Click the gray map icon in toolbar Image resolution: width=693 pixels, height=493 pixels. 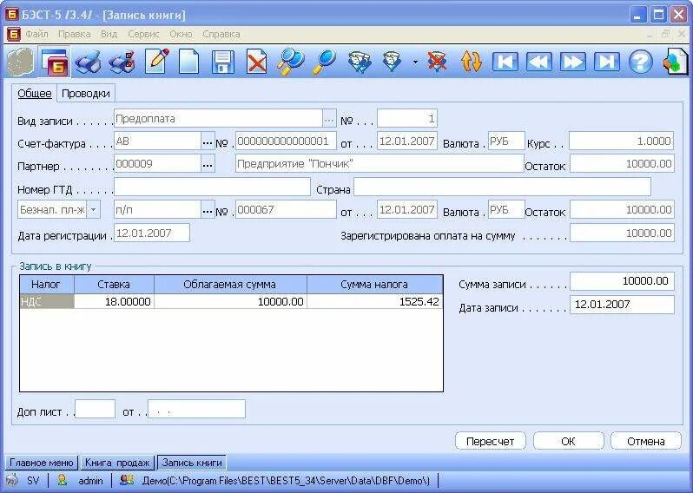[x=20, y=62]
